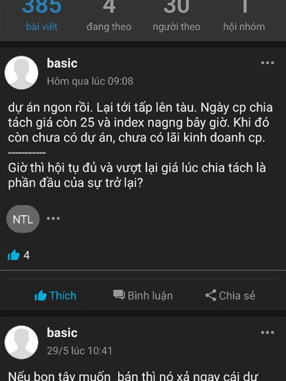Click the Bình luận comment button
This screenshot has width=286, height=381.
coord(143,295)
